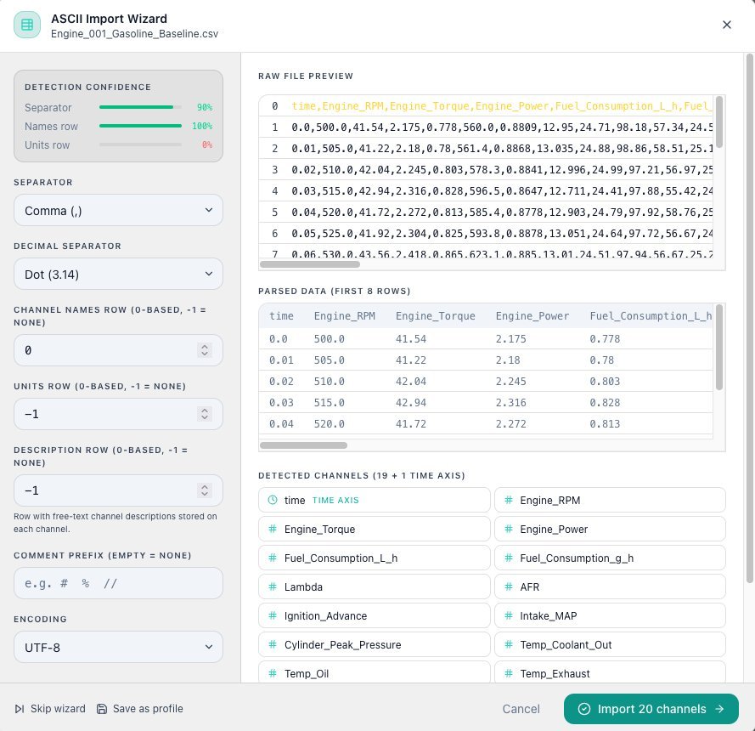Click the hash icon beside Engine_Torque

tap(273, 529)
